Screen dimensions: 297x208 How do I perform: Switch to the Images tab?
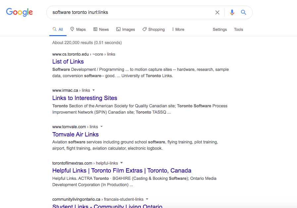point(125,29)
